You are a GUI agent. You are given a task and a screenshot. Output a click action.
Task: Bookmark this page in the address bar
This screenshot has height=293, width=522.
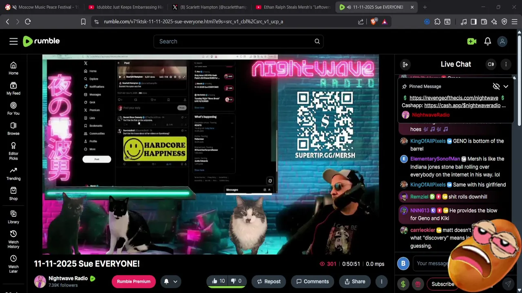(83, 22)
